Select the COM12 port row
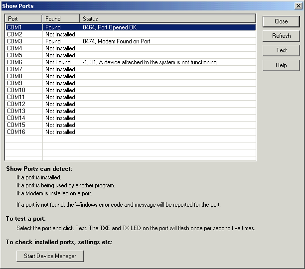This screenshot has height=269, width=305. click(131, 104)
